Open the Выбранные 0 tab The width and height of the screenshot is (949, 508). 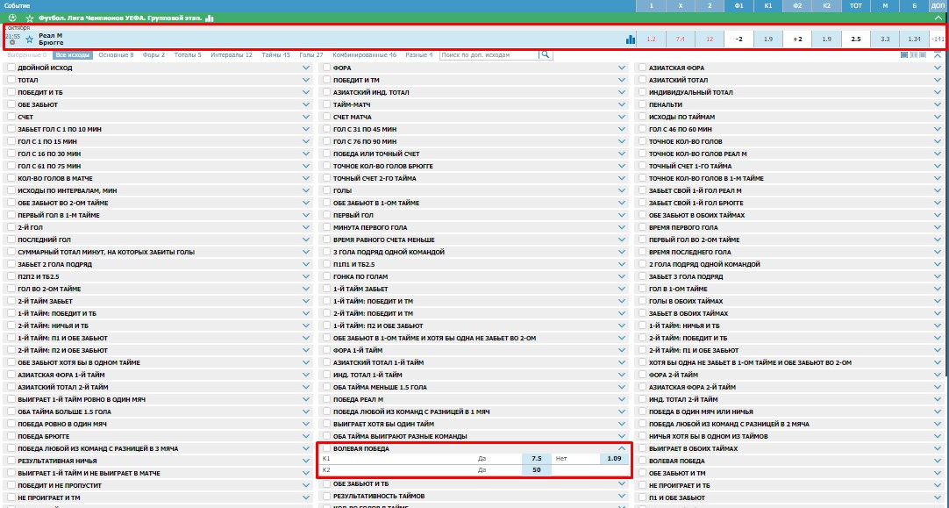26,54
